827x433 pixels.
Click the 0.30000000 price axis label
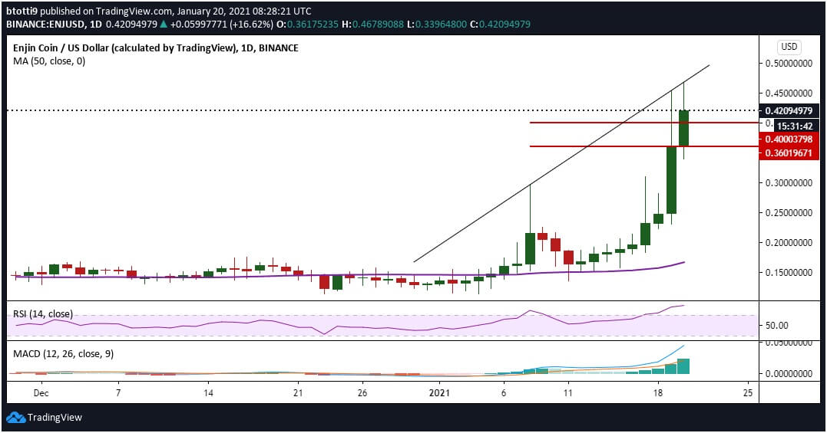[789, 183]
